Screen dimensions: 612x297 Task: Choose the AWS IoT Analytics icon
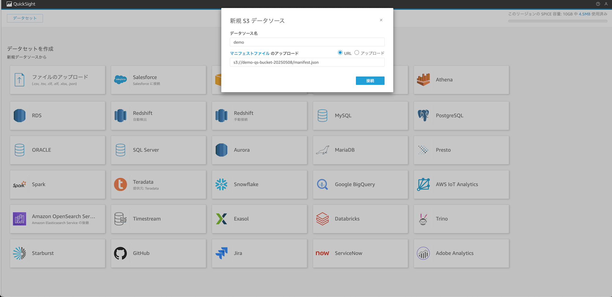click(x=423, y=184)
